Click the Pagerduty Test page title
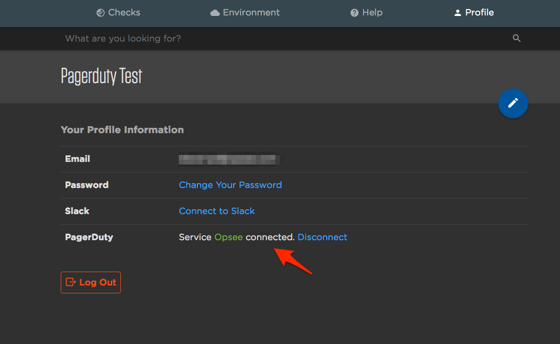Screen dimensions: 560x344 102,76
